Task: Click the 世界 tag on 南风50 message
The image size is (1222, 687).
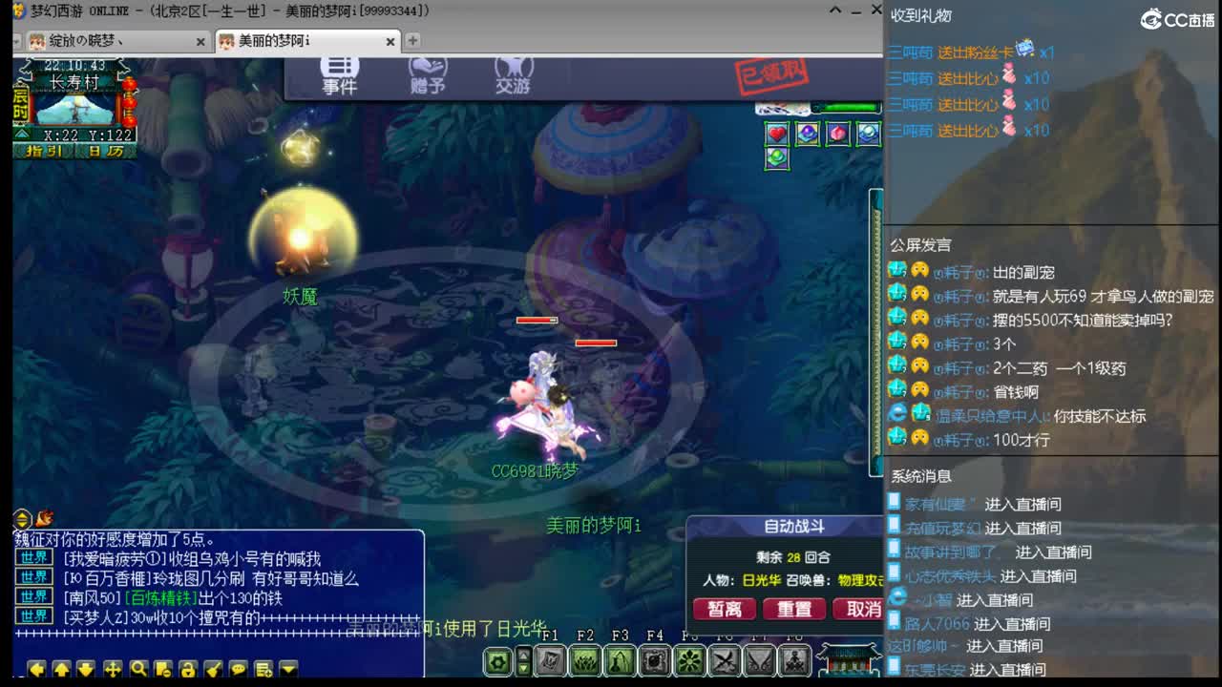Action: (x=34, y=598)
